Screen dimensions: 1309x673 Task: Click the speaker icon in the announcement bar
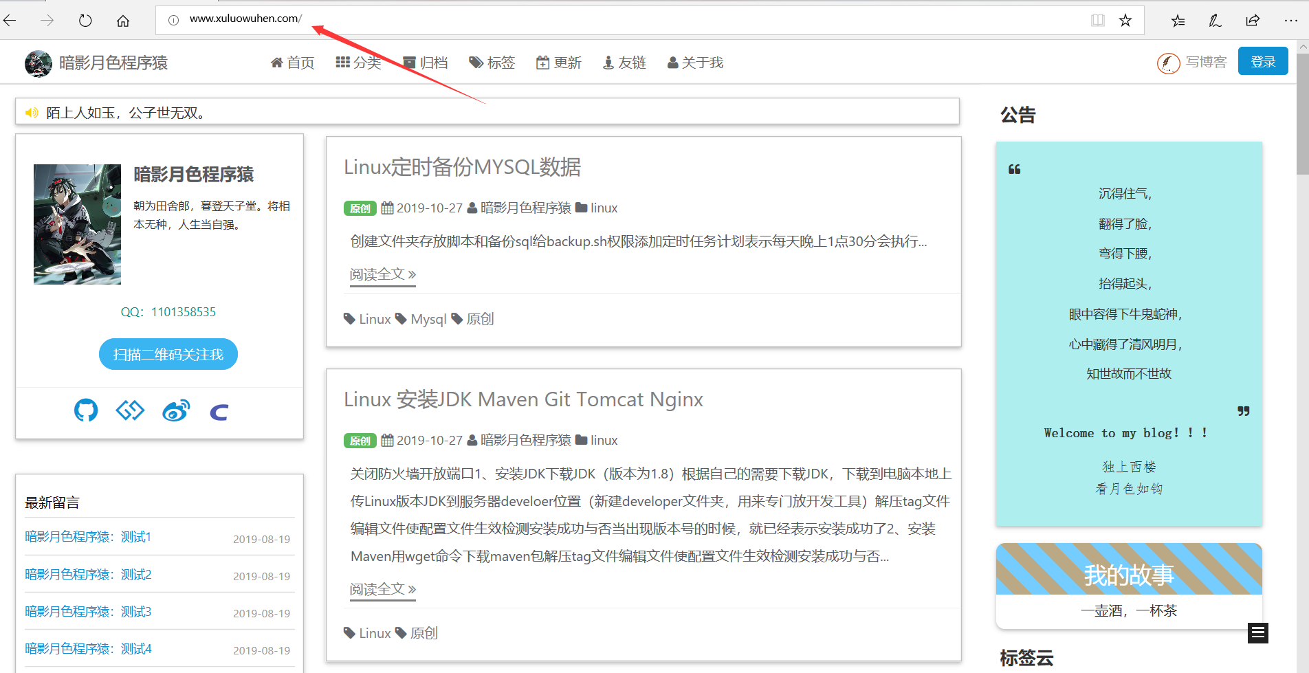coord(31,111)
